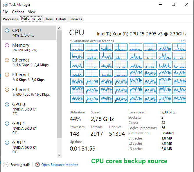The image size is (194, 172).
Task: Select Ethernet with S: 0 Kbps
Action: 29,77
